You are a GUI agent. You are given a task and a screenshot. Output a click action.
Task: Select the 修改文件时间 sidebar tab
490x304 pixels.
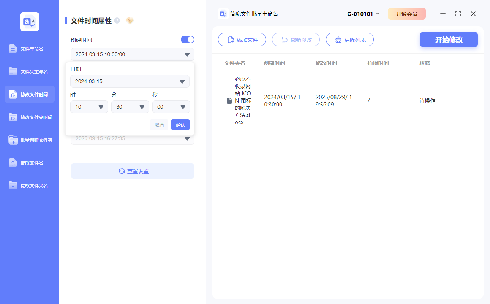coord(29,94)
